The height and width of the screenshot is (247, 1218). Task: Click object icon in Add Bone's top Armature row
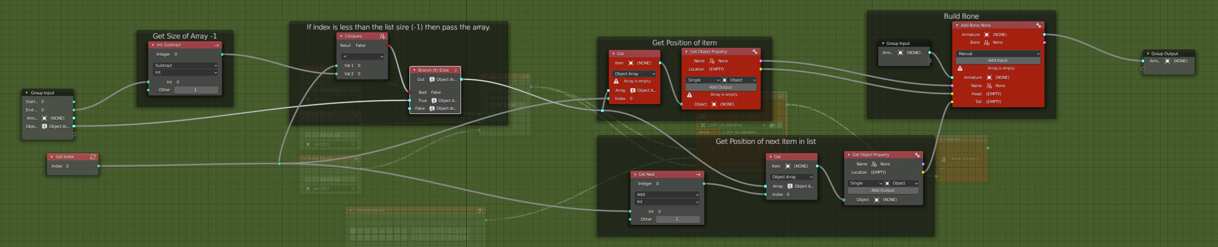(987, 35)
